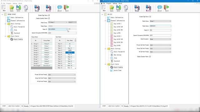200x112 pixels.
Task: Click the Speech Encryption field in TEPEK SPORT window
Action: (62, 33)
